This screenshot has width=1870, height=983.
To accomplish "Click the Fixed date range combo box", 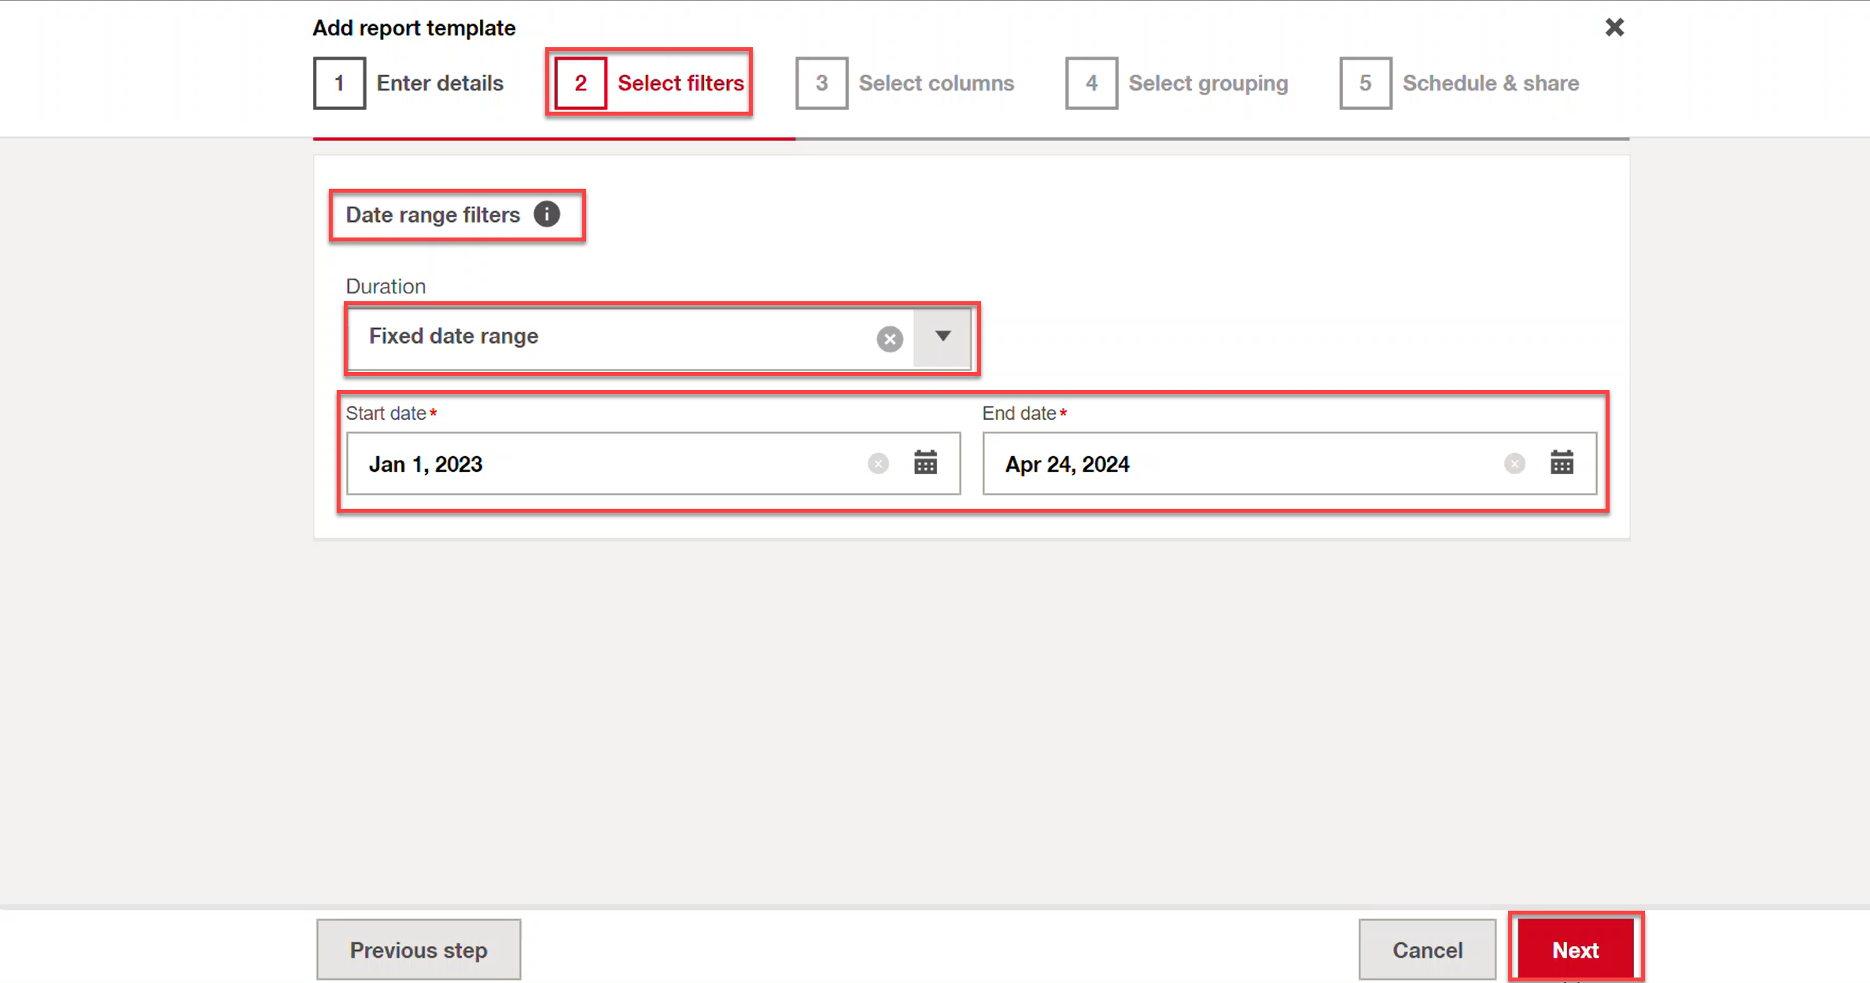I will pyautogui.click(x=659, y=337).
